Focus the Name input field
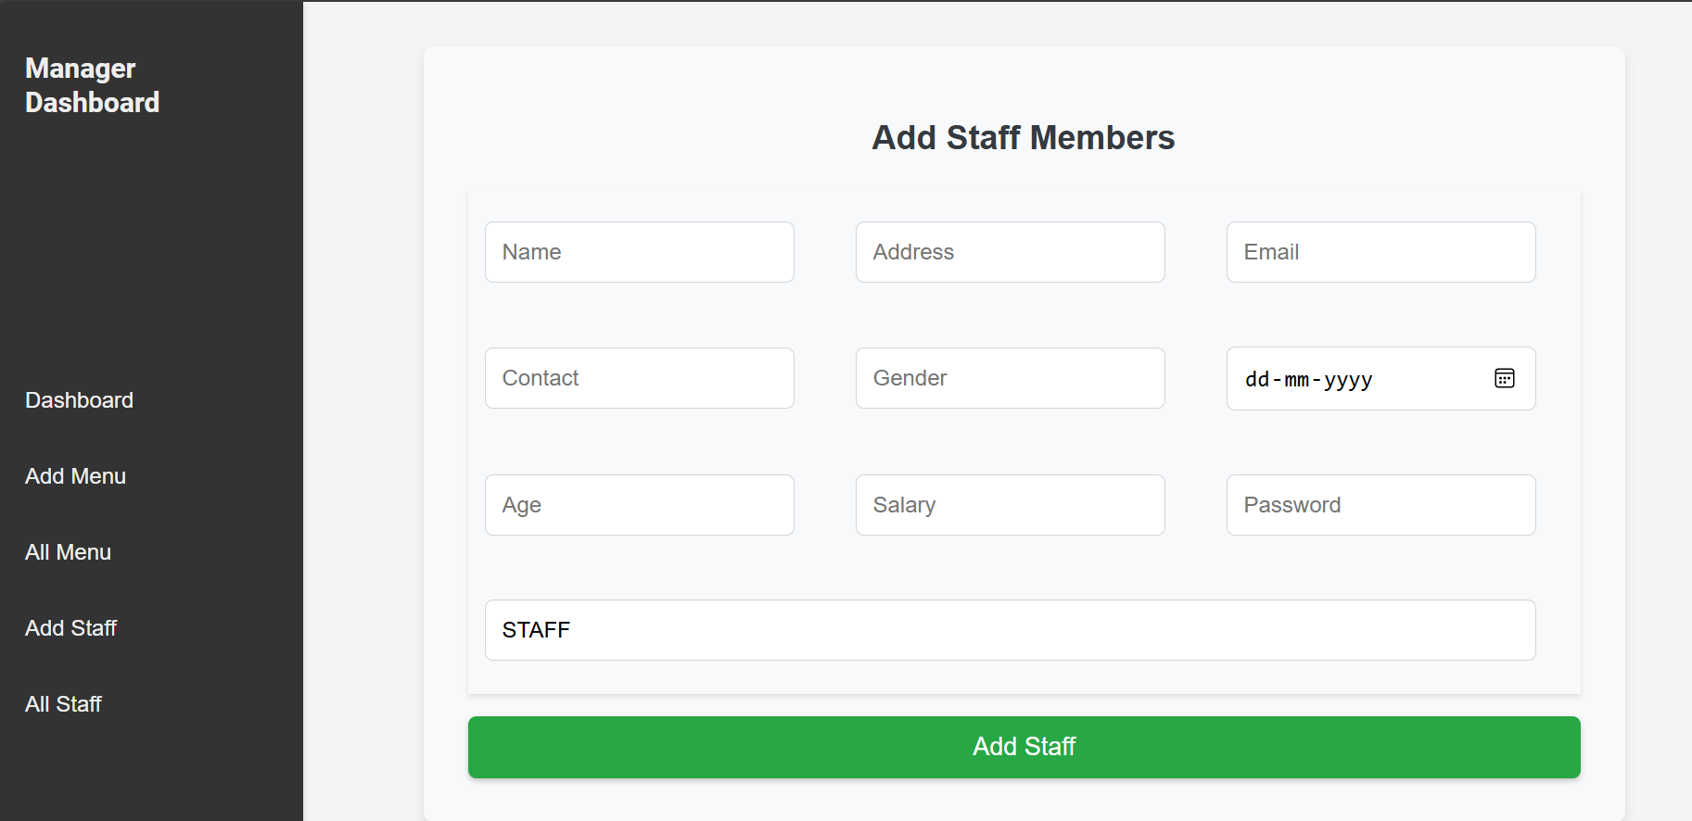This screenshot has height=821, width=1692. (x=639, y=252)
